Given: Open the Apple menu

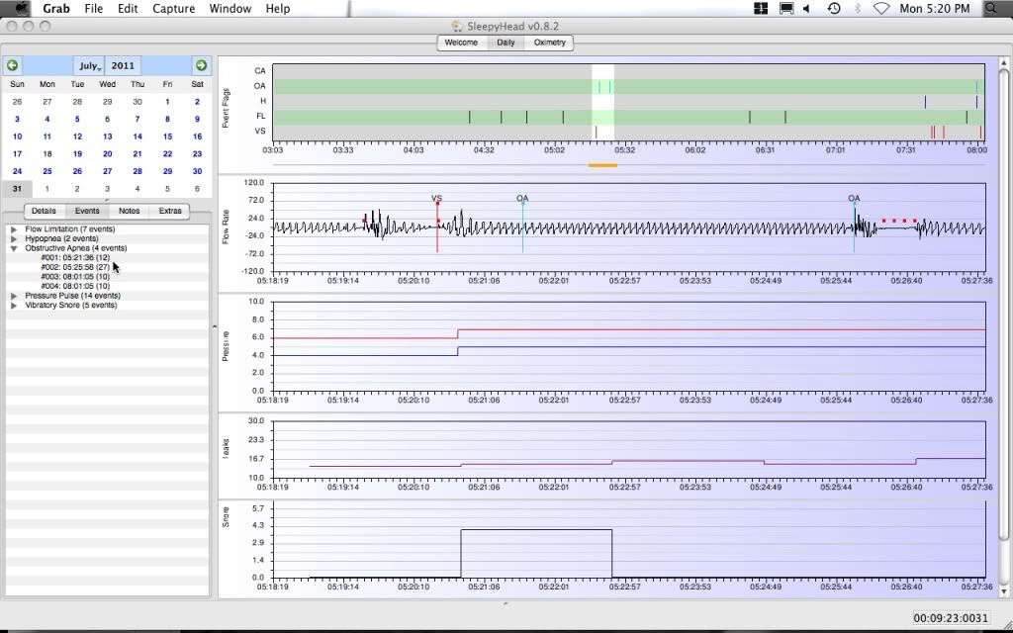Looking at the screenshot, I should coord(21,8).
